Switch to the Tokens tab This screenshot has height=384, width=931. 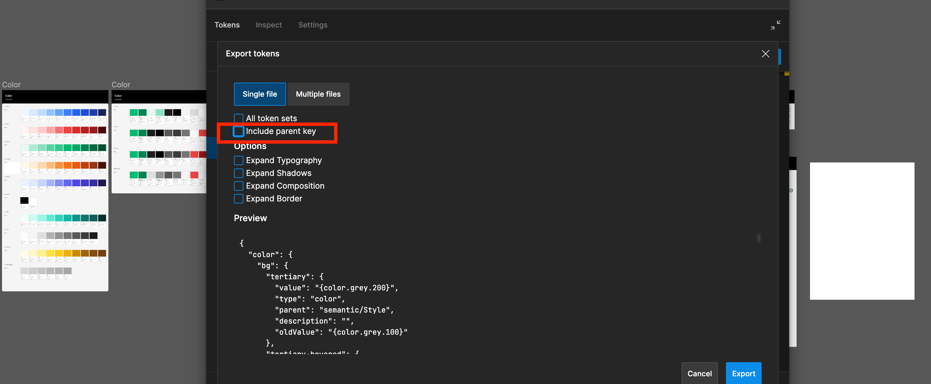tap(227, 25)
